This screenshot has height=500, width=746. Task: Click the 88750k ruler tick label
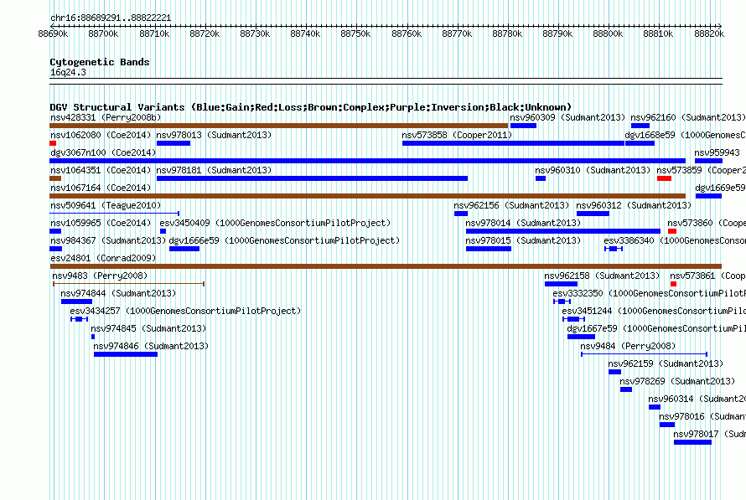355,34
